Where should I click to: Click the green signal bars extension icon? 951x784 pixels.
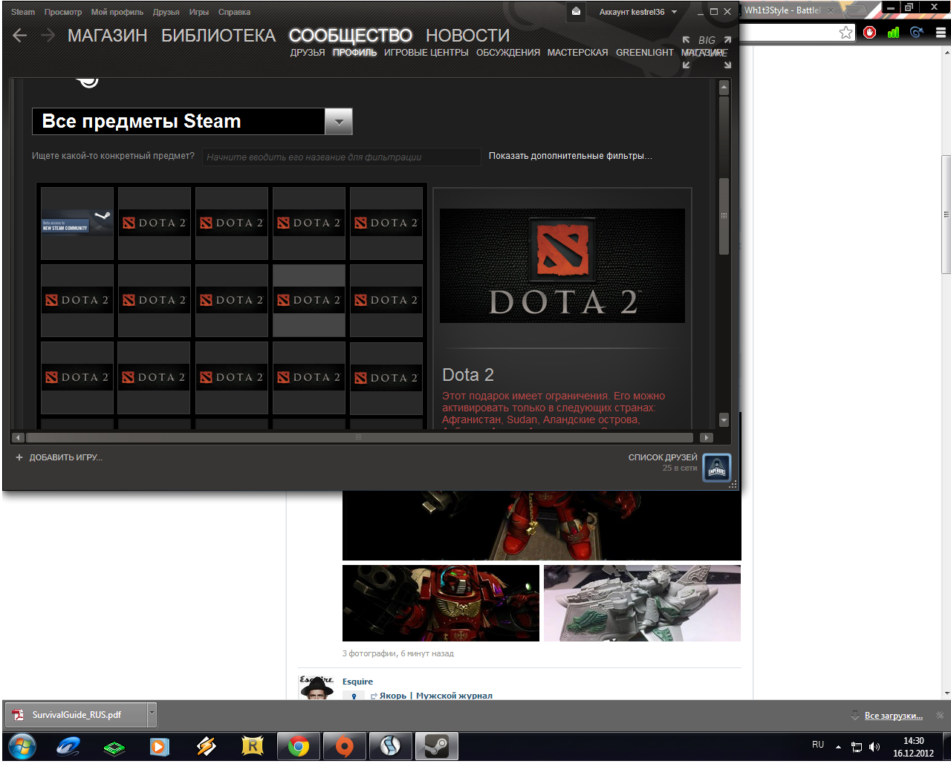[x=893, y=33]
